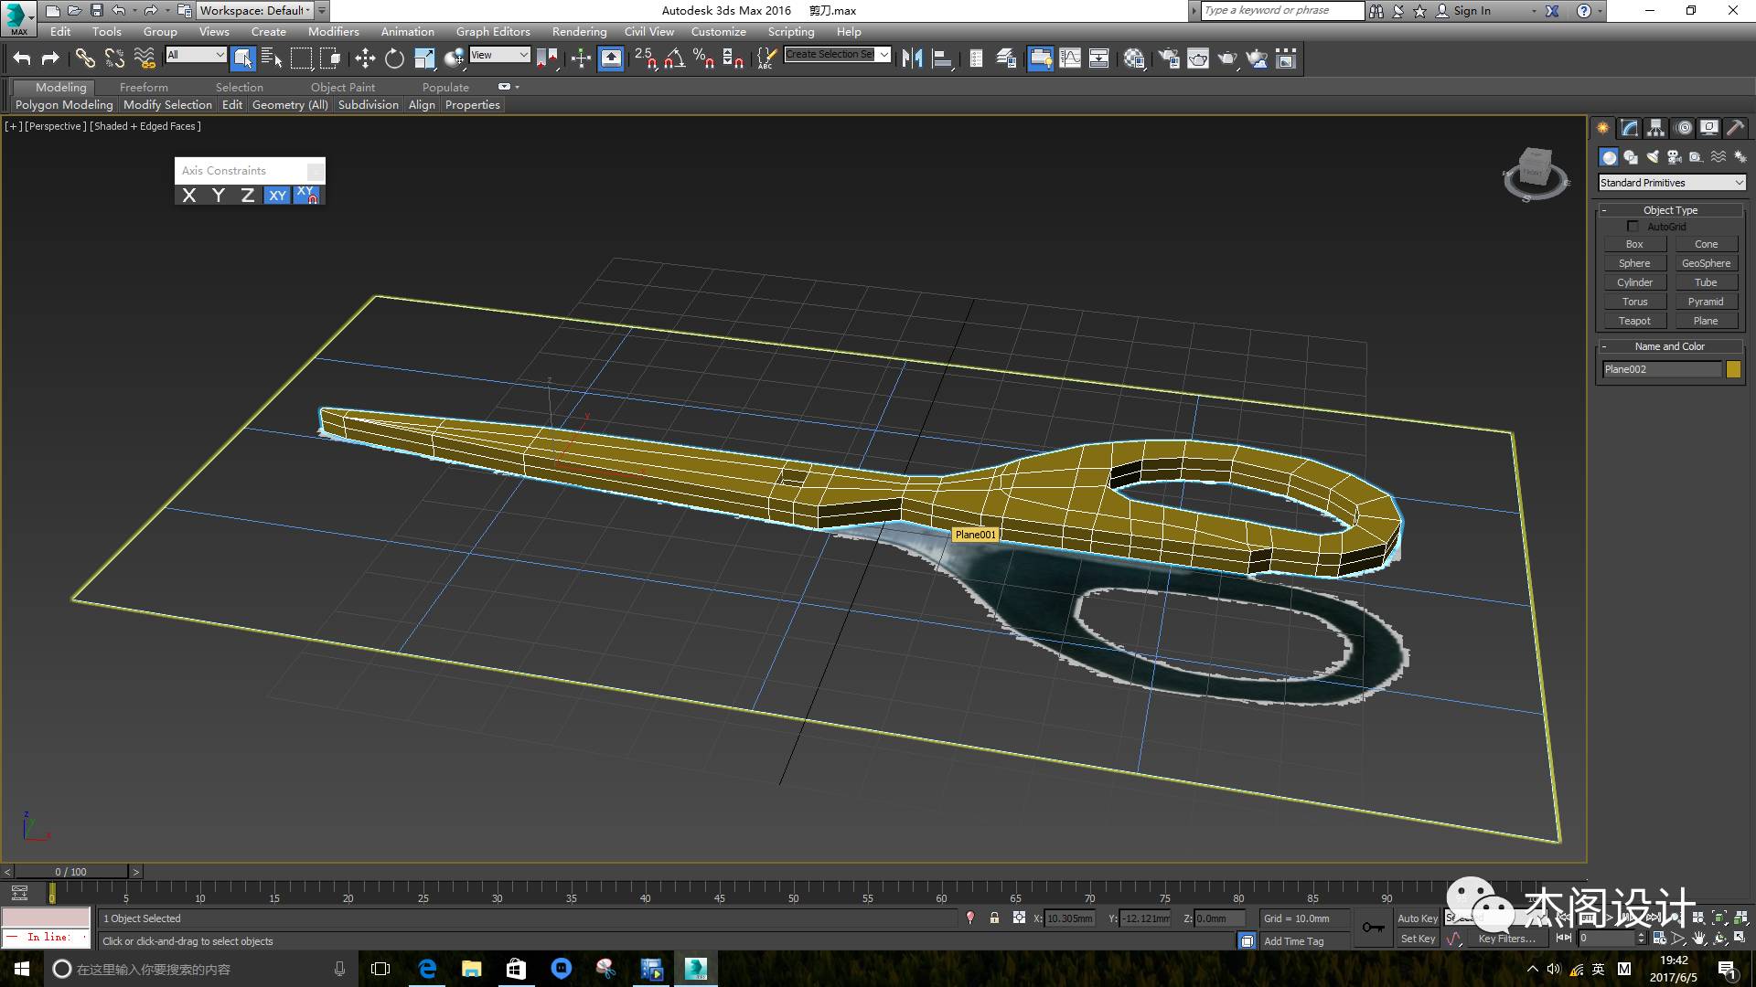Open the Material Editor

[x=1134, y=58]
